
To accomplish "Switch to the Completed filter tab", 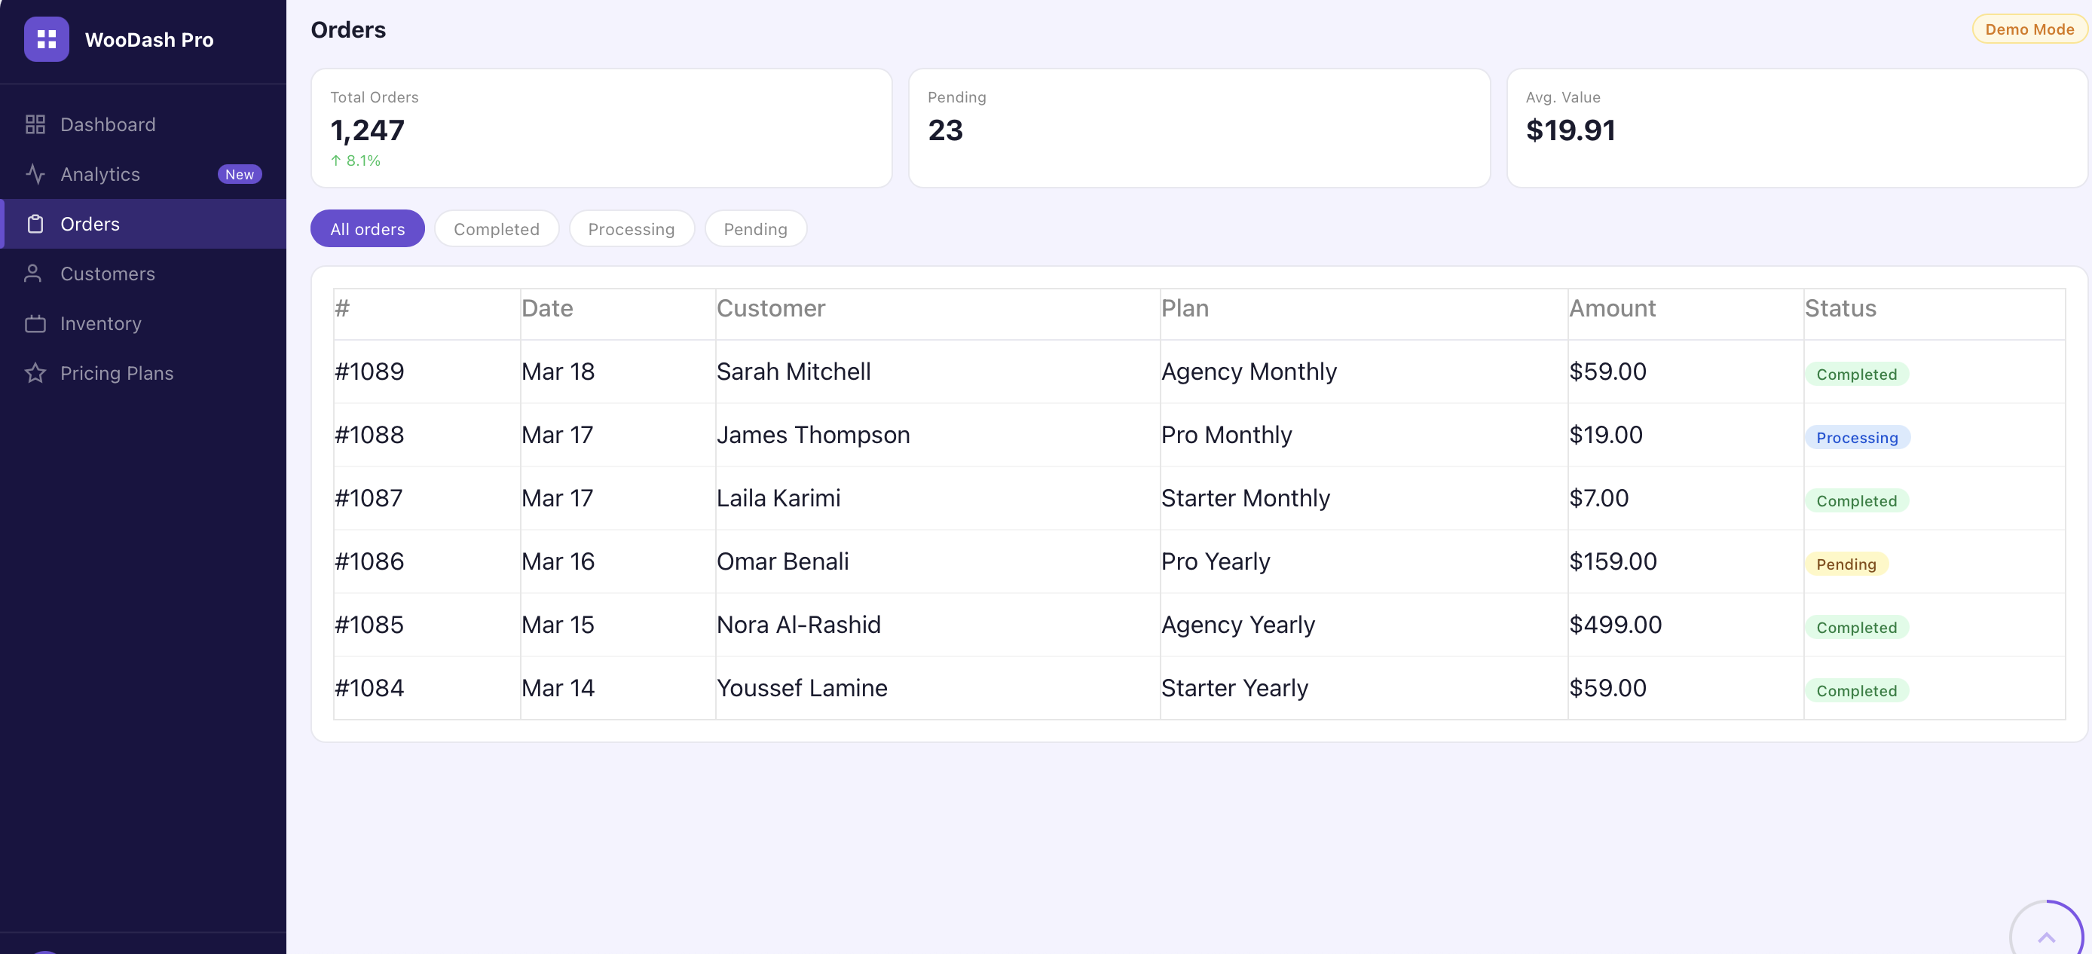I will coord(496,228).
